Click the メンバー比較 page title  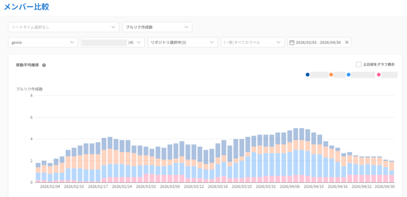[26, 7]
